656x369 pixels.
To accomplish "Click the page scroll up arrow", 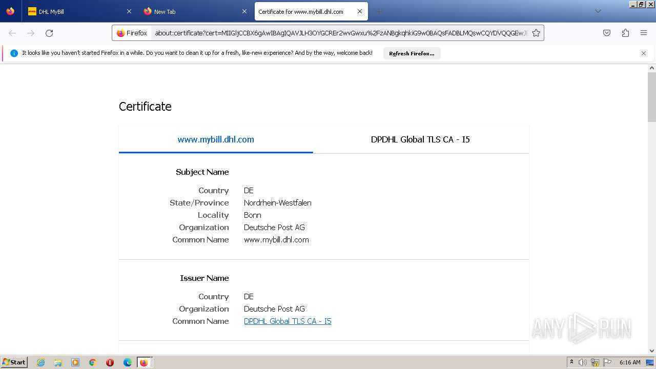I will click(x=652, y=68).
